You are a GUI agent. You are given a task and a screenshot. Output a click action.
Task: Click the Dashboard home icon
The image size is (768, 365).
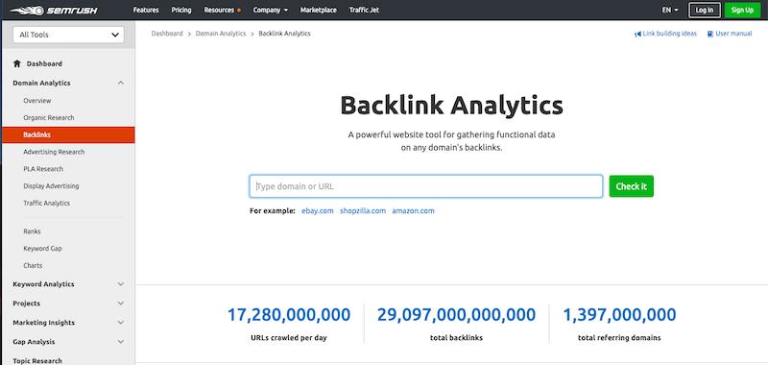[17, 63]
